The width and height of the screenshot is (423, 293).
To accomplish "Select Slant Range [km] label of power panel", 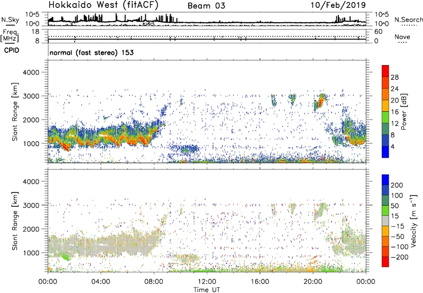I will pyautogui.click(x=15, y=112).
